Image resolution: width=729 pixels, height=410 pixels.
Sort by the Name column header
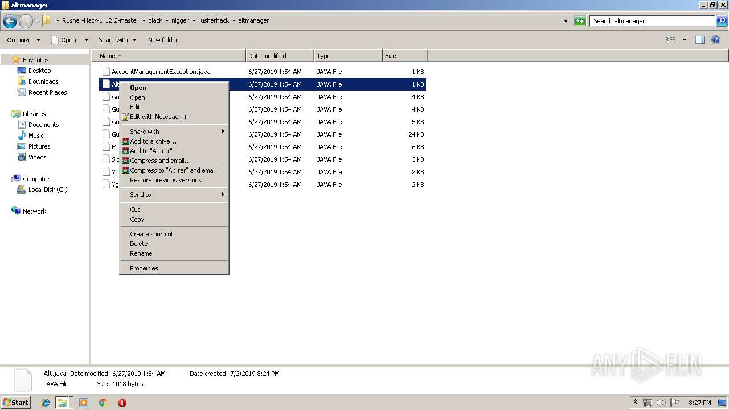pos(169,56)
